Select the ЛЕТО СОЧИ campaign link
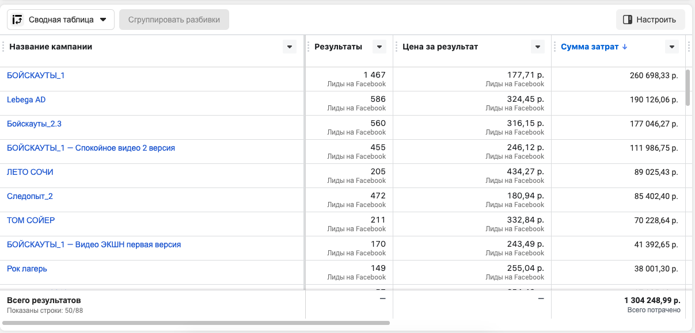Image resolution: width=695 pixels, height=333 pixels. click(30, 172)
